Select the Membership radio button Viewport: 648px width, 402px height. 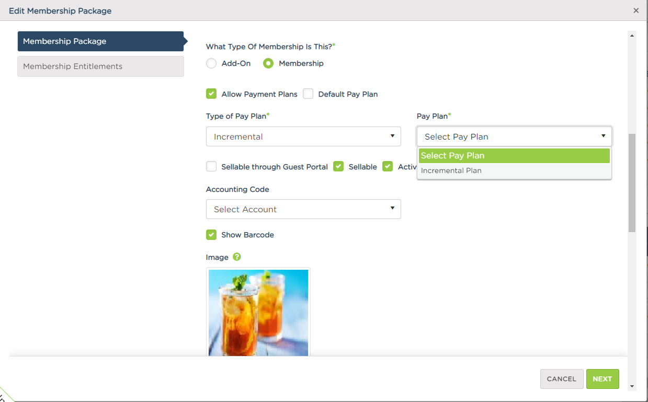[268, 63]
